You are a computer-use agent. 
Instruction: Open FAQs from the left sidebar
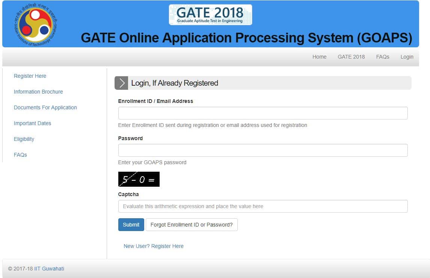(20, 155)
